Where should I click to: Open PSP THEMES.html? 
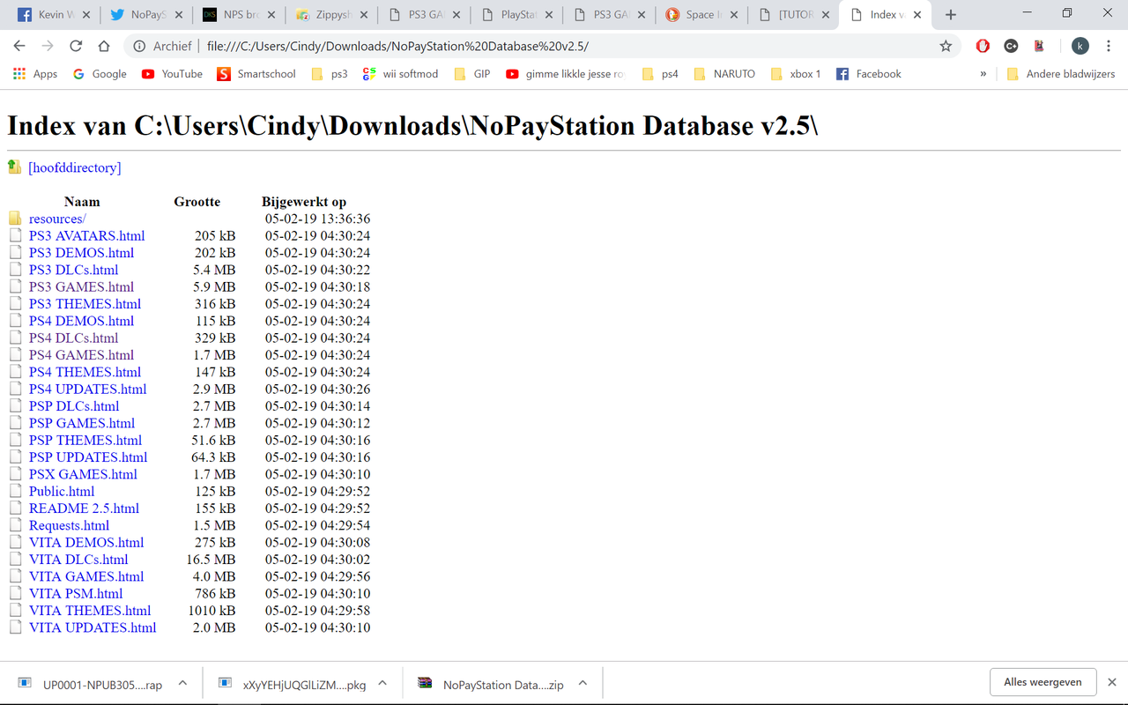coord(85,440)
